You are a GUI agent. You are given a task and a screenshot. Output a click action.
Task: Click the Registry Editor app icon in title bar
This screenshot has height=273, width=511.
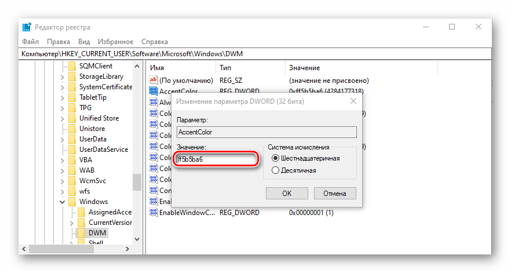(x=27, y=27)
